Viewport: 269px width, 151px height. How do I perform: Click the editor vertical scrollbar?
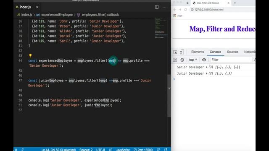point(169,96)
